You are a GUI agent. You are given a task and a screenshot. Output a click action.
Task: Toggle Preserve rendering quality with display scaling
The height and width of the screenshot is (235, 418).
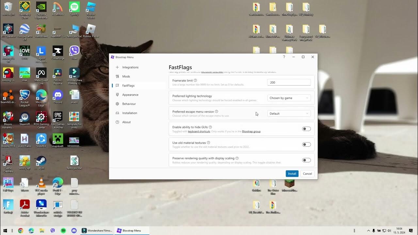(x=306, y=160)
